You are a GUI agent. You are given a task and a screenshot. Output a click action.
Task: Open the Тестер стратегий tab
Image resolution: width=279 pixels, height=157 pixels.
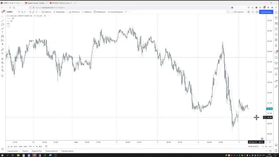pyautogui.click(x=51, y=151)
